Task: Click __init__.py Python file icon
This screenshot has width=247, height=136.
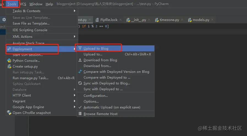Action: tap(128, 20)
